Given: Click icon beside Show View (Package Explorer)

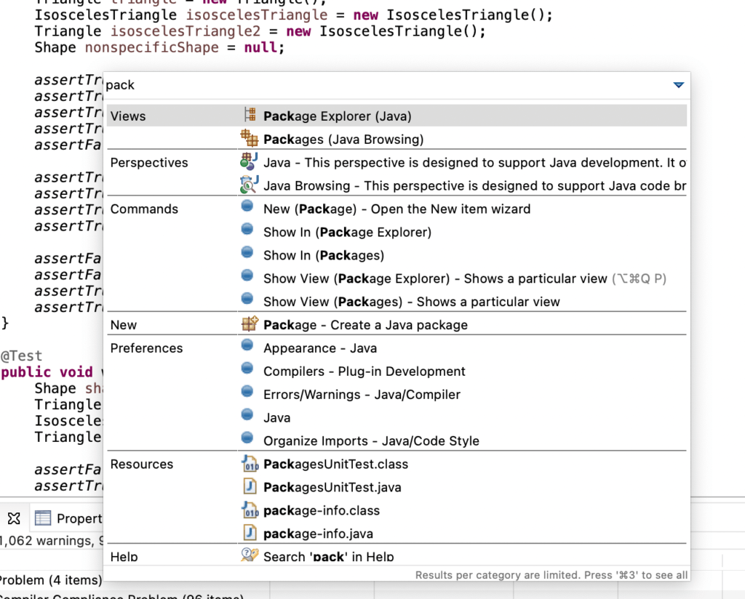Looking at the screenshot, I should click(247, 276).
